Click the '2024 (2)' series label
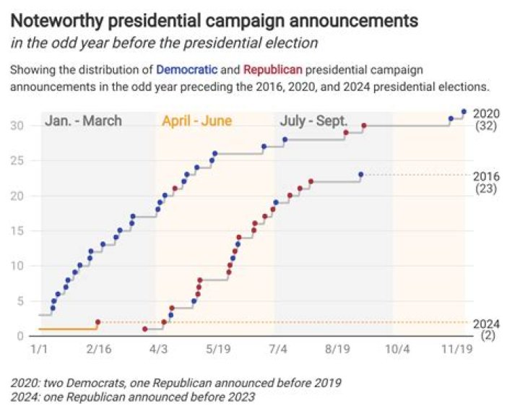Image resolution: width=520 pixels, height=419 pixels. [x=487, y=330]
